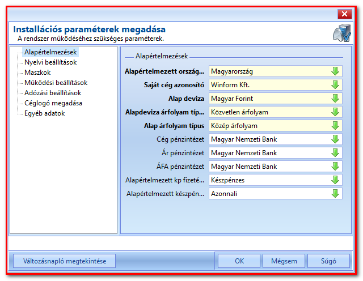Select Egyéb adatok tree item

[44, 113]
